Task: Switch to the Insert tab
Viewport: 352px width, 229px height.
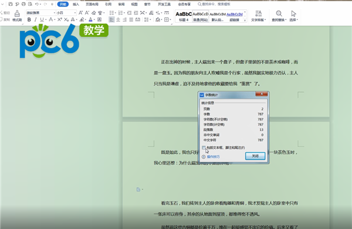Action: point(76,4)
